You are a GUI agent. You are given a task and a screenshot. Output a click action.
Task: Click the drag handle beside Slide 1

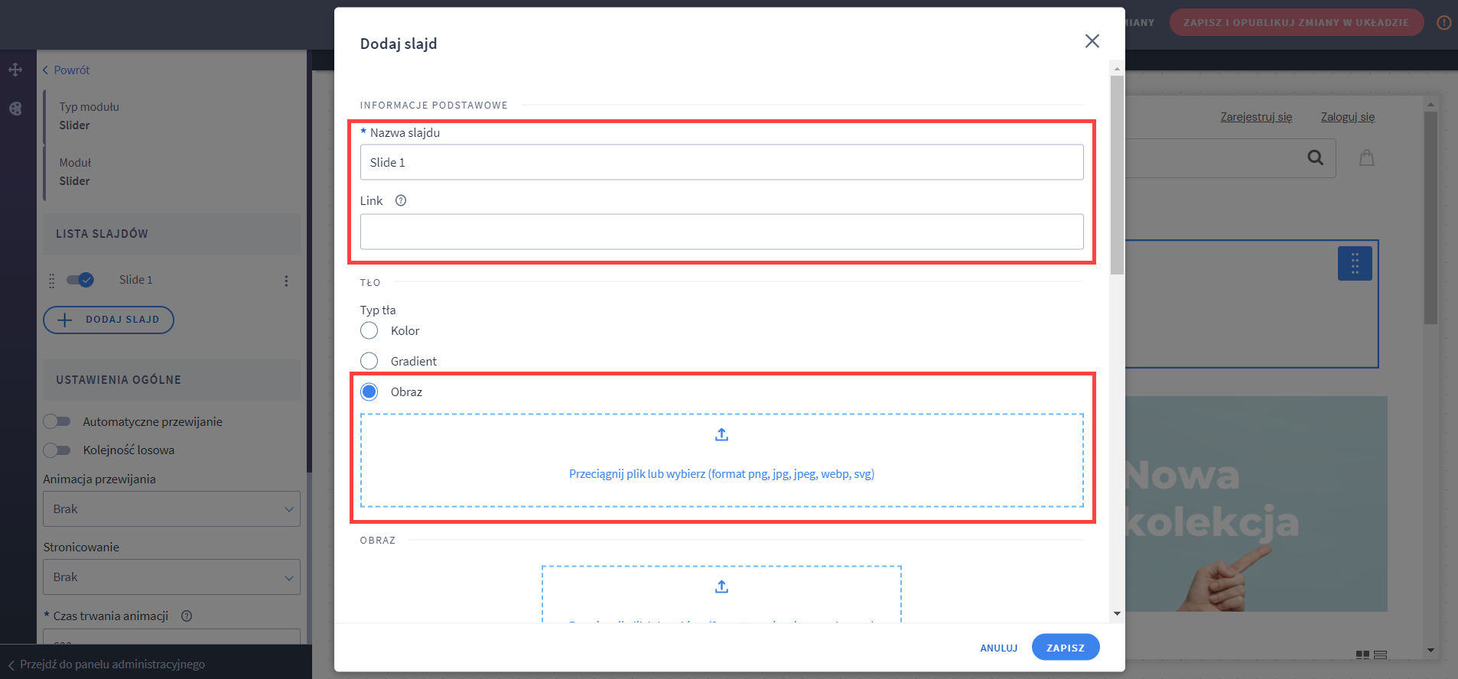[x=52, y=281]
